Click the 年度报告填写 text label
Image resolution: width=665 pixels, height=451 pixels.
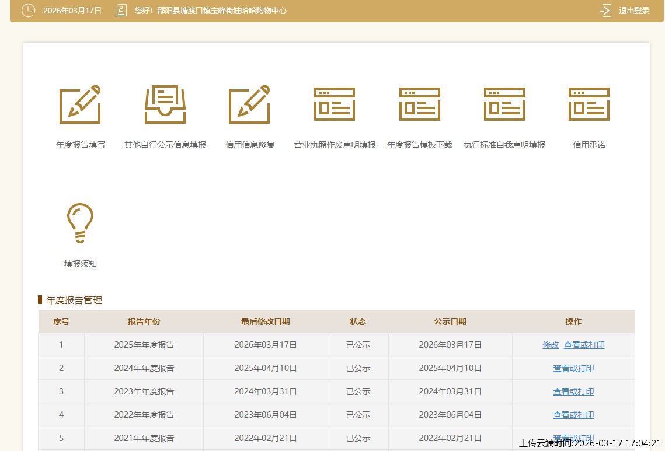click(x=81, y=145)
